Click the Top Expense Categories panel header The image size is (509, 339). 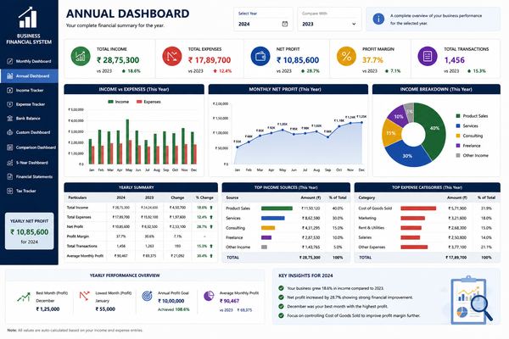[x=428, y=187]
